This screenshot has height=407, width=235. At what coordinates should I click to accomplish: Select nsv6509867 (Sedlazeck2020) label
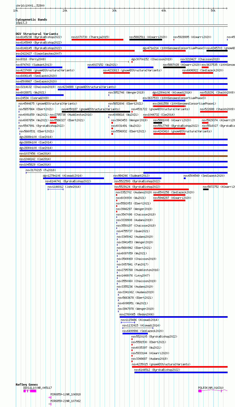point(36,82)
